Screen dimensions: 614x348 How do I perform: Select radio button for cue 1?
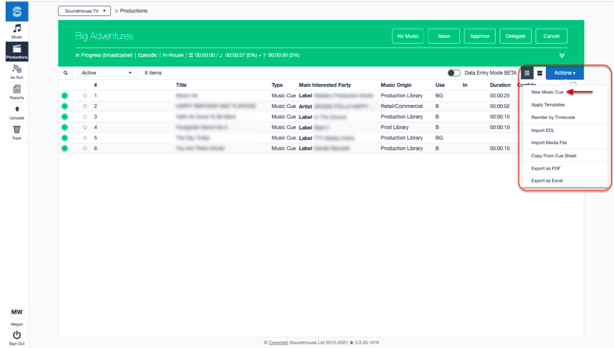click(84, 96)
